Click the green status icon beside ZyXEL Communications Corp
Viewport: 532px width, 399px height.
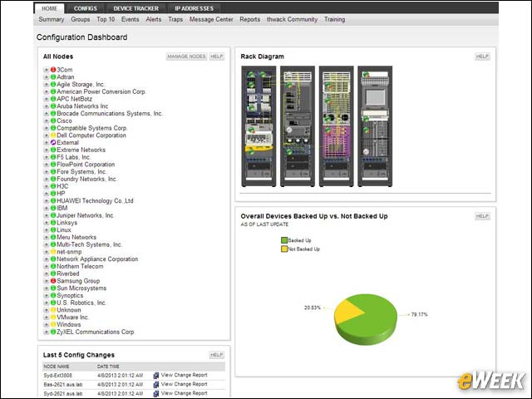pos(53,332)
